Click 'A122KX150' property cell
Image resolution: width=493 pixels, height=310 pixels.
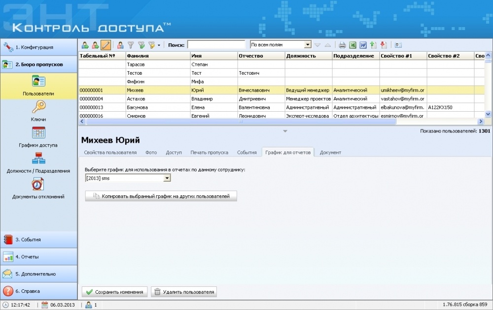coord(451,107)
